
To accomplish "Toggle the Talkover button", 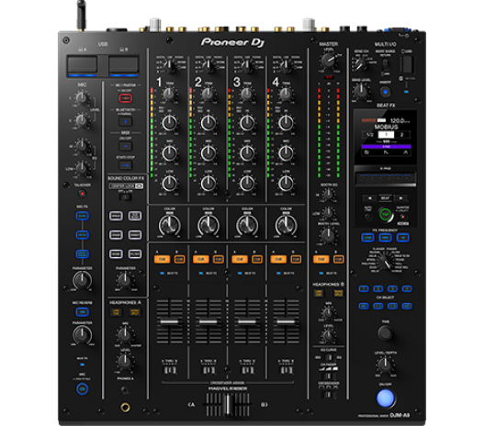I will 82,194.
